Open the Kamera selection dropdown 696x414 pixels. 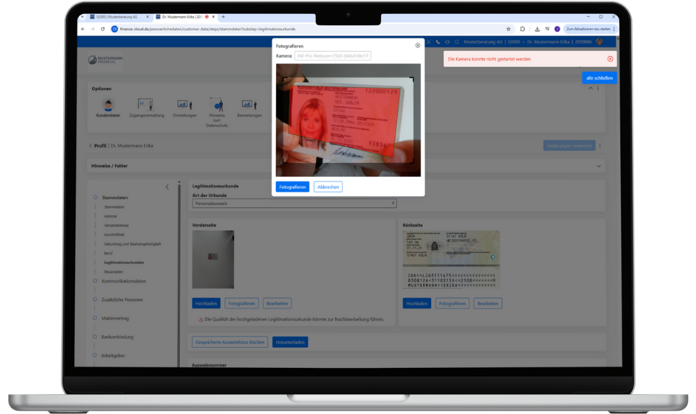(332, 56)
